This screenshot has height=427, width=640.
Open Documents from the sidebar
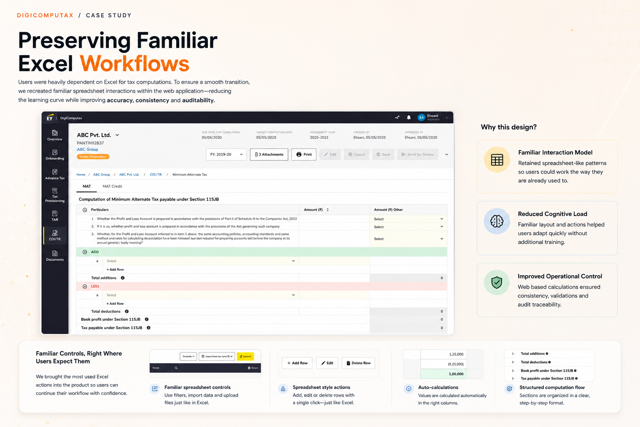coord(55,256)
